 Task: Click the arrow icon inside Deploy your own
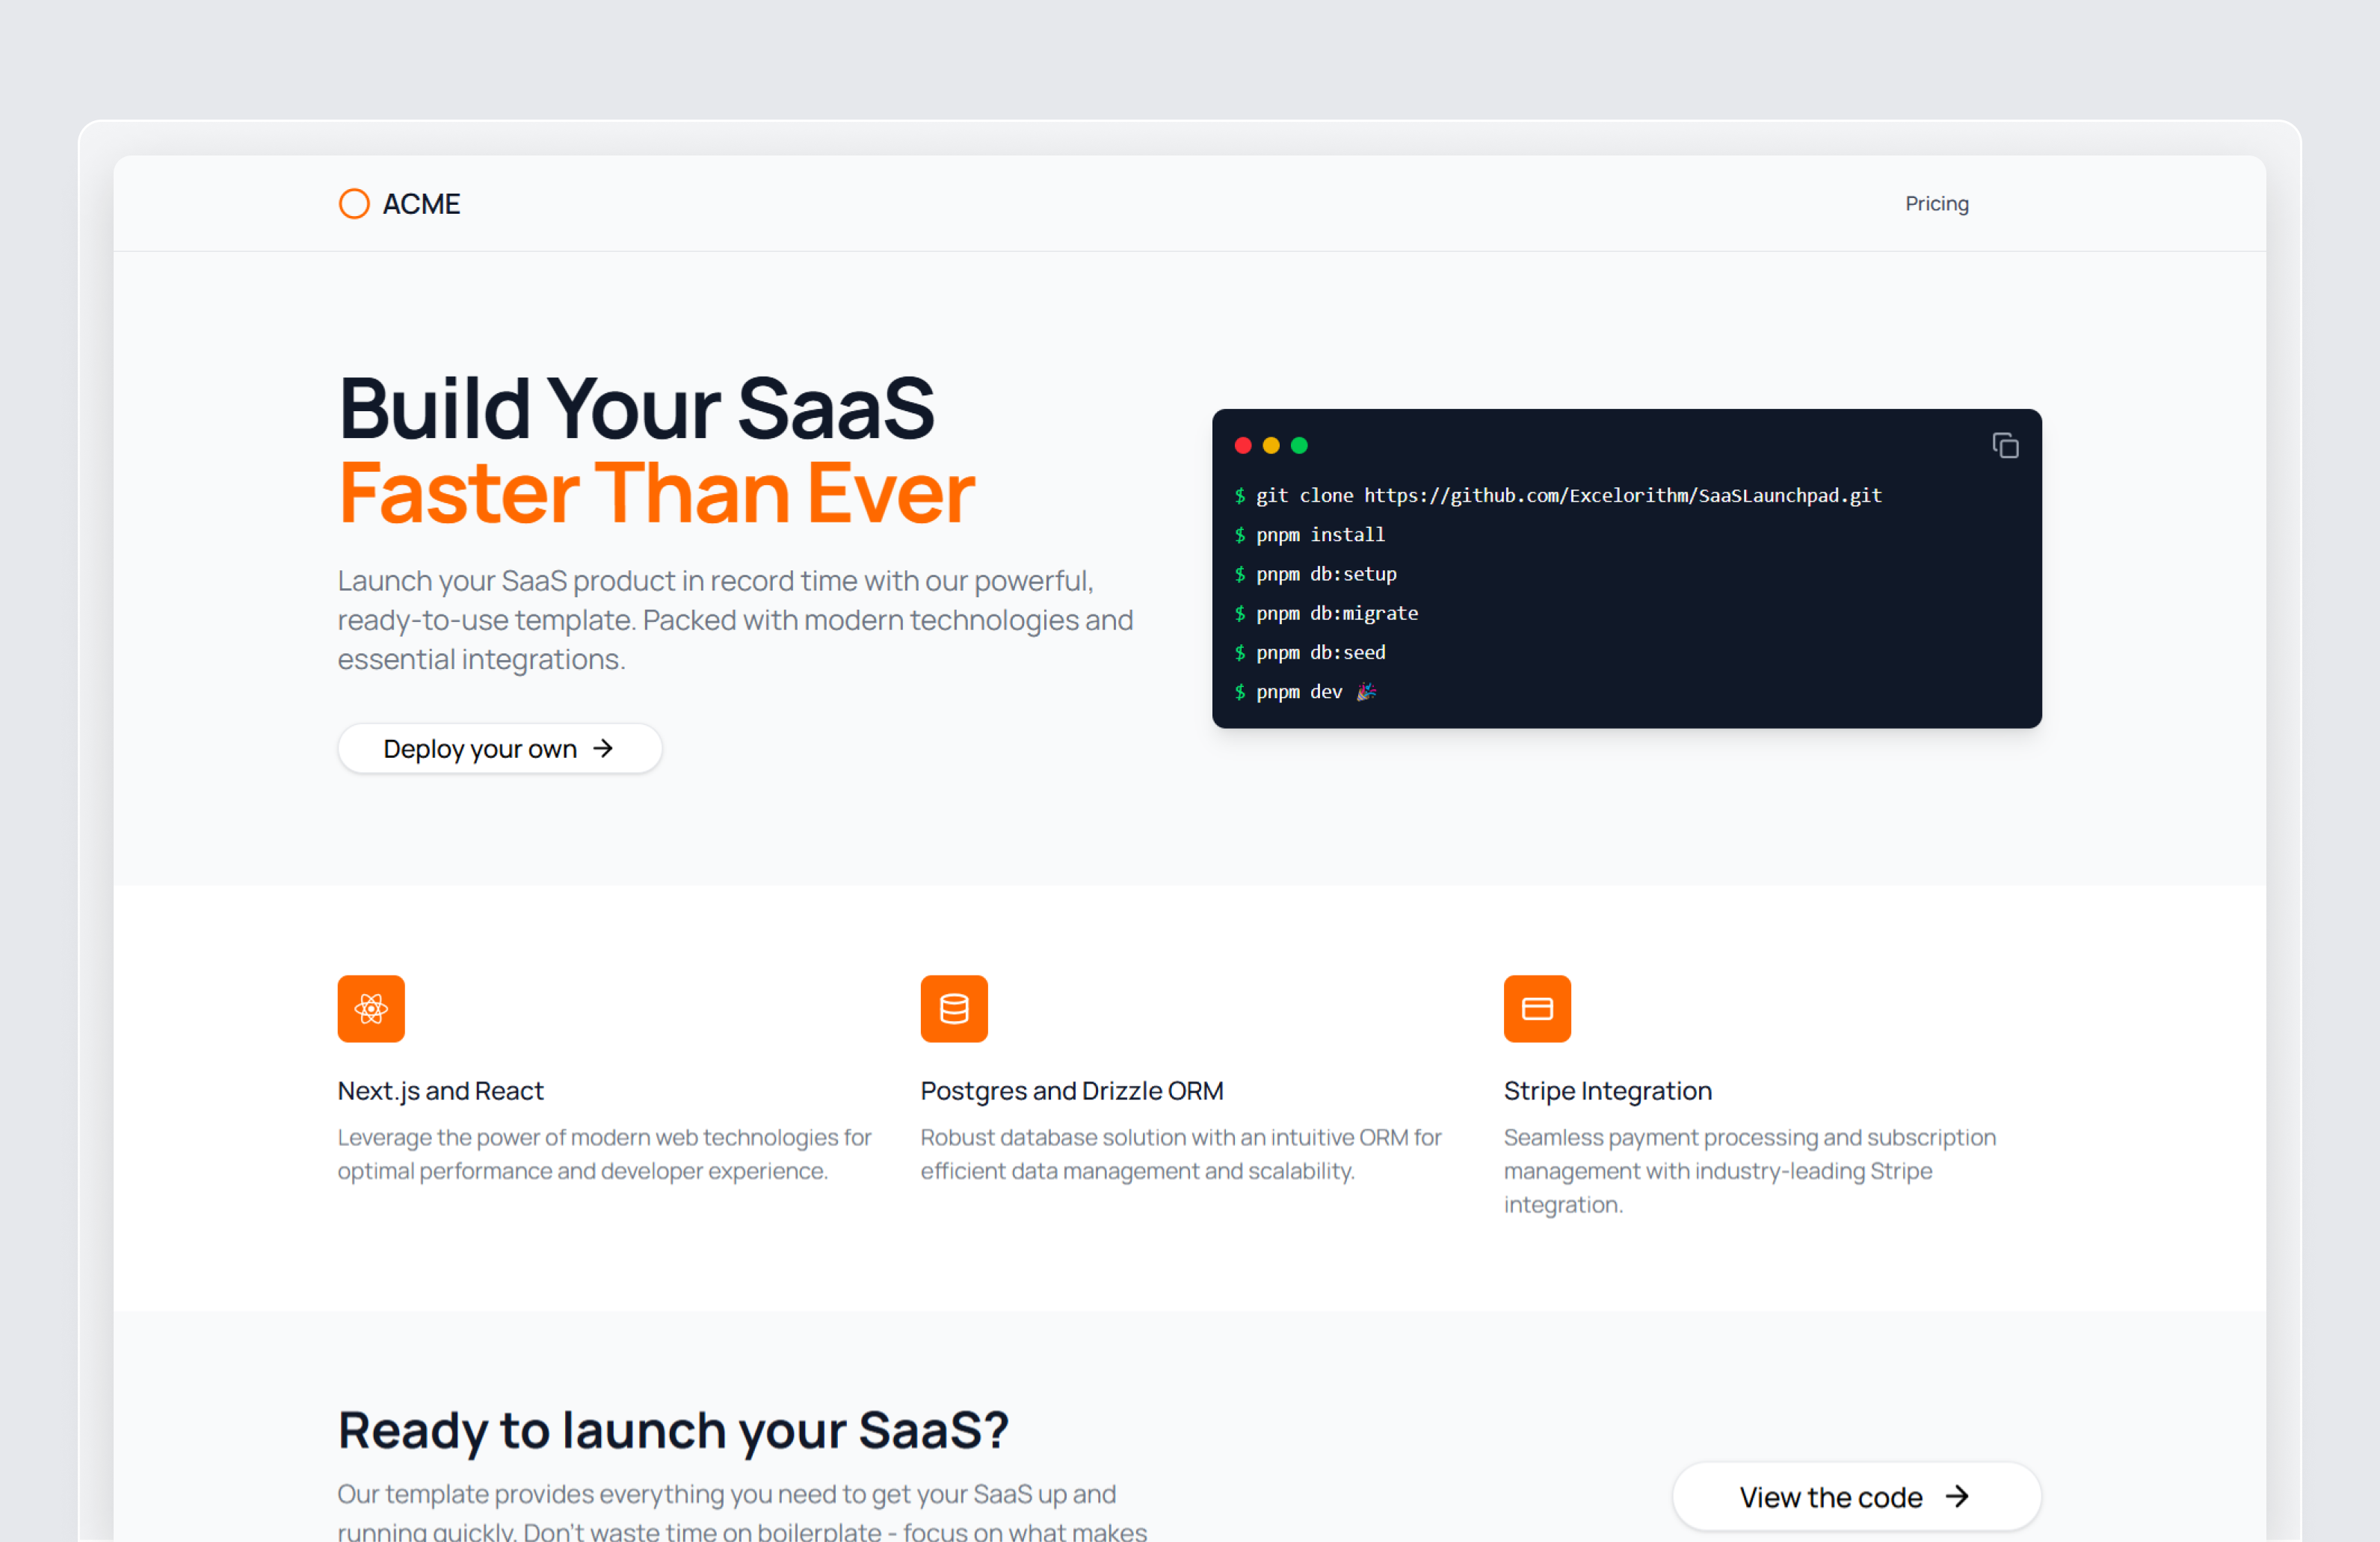tap(604, 748)
